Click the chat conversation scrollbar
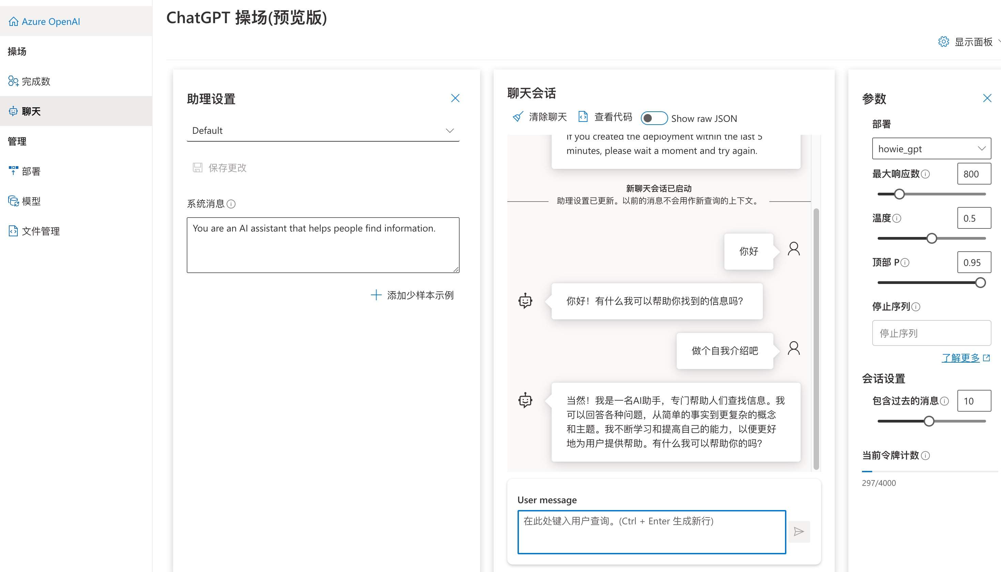 816,339
